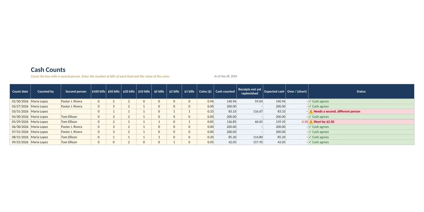Image resolution: width=424 pixels, height=212 pixels.
Task: Select the "$1 bills" column header
Action: click(189, 92)
